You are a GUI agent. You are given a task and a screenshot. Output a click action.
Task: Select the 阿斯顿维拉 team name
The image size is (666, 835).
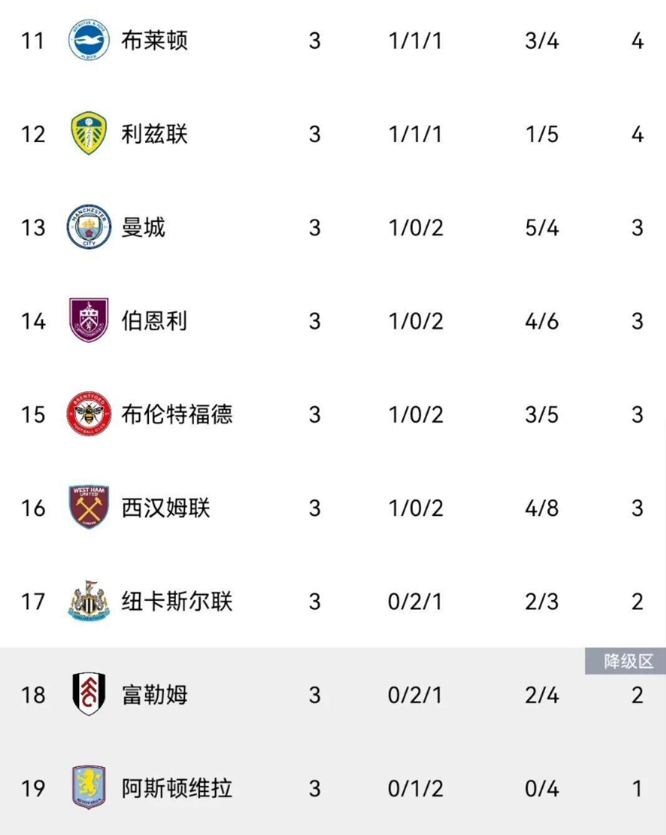177,788
